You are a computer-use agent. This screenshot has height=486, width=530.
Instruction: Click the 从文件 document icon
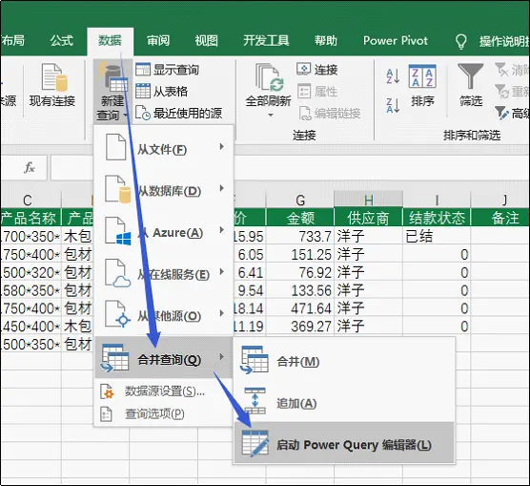(116, 147)
